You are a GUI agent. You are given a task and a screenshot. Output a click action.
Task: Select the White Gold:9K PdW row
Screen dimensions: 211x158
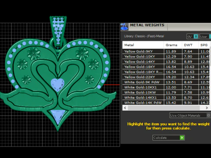166,82
